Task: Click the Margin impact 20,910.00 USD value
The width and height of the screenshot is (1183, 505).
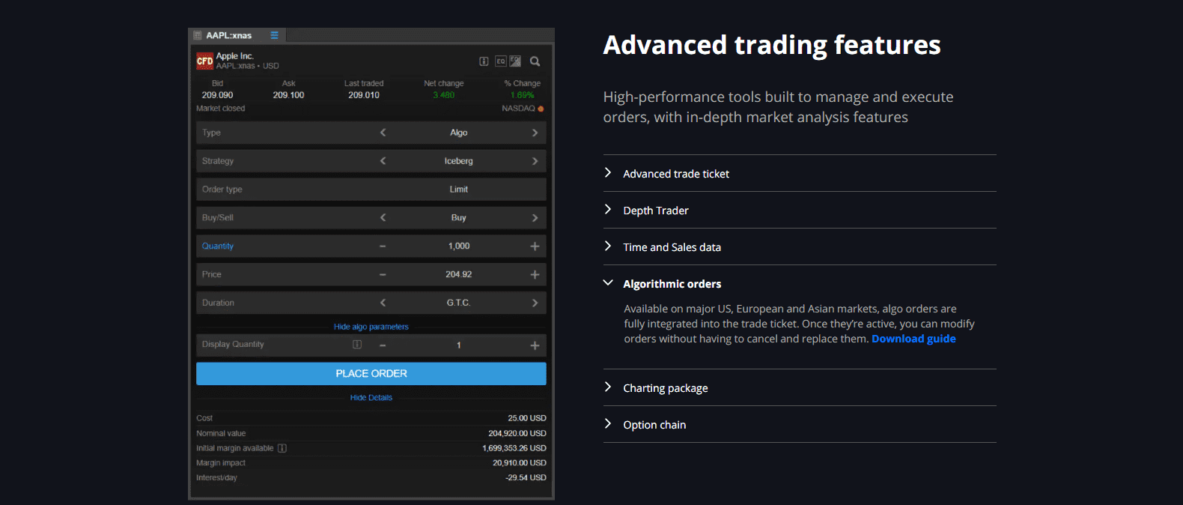Action: pyautogui.click(x=520, y=463)
